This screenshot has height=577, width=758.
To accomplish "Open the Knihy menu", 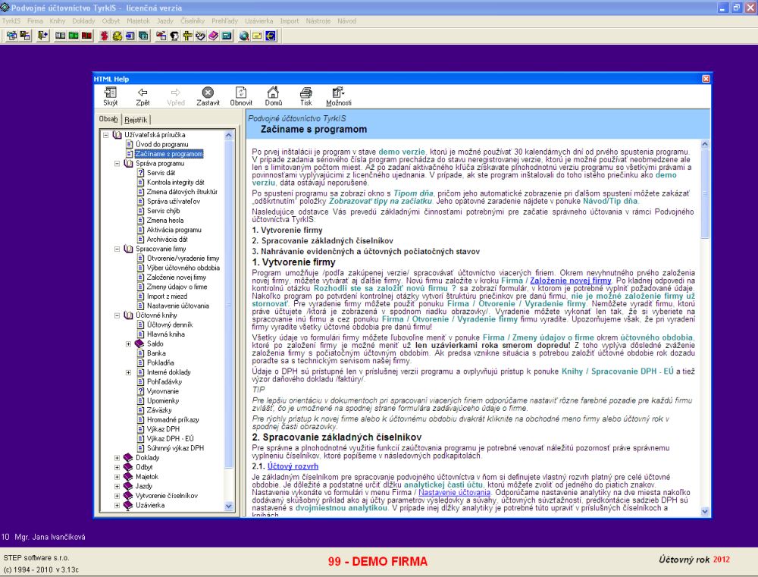I will (58, 20).
